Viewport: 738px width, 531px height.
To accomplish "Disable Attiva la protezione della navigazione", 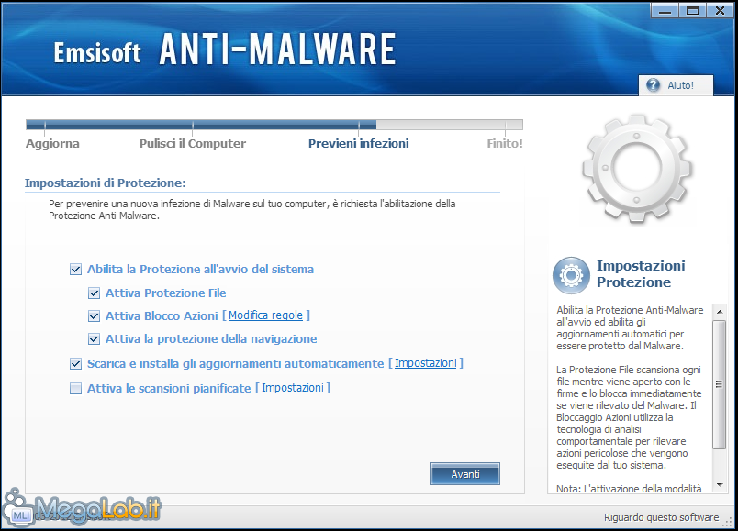I will pos(94,339).
